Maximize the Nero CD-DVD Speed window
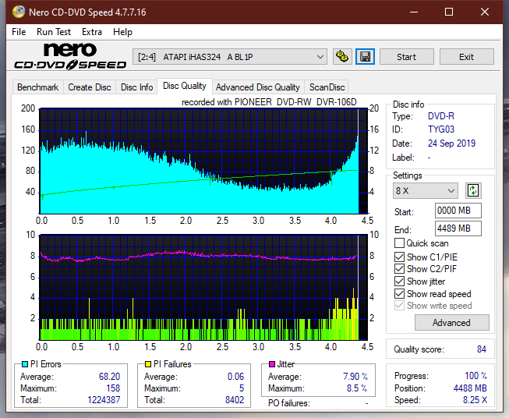 pyautogui.click(x=449, y=12)
